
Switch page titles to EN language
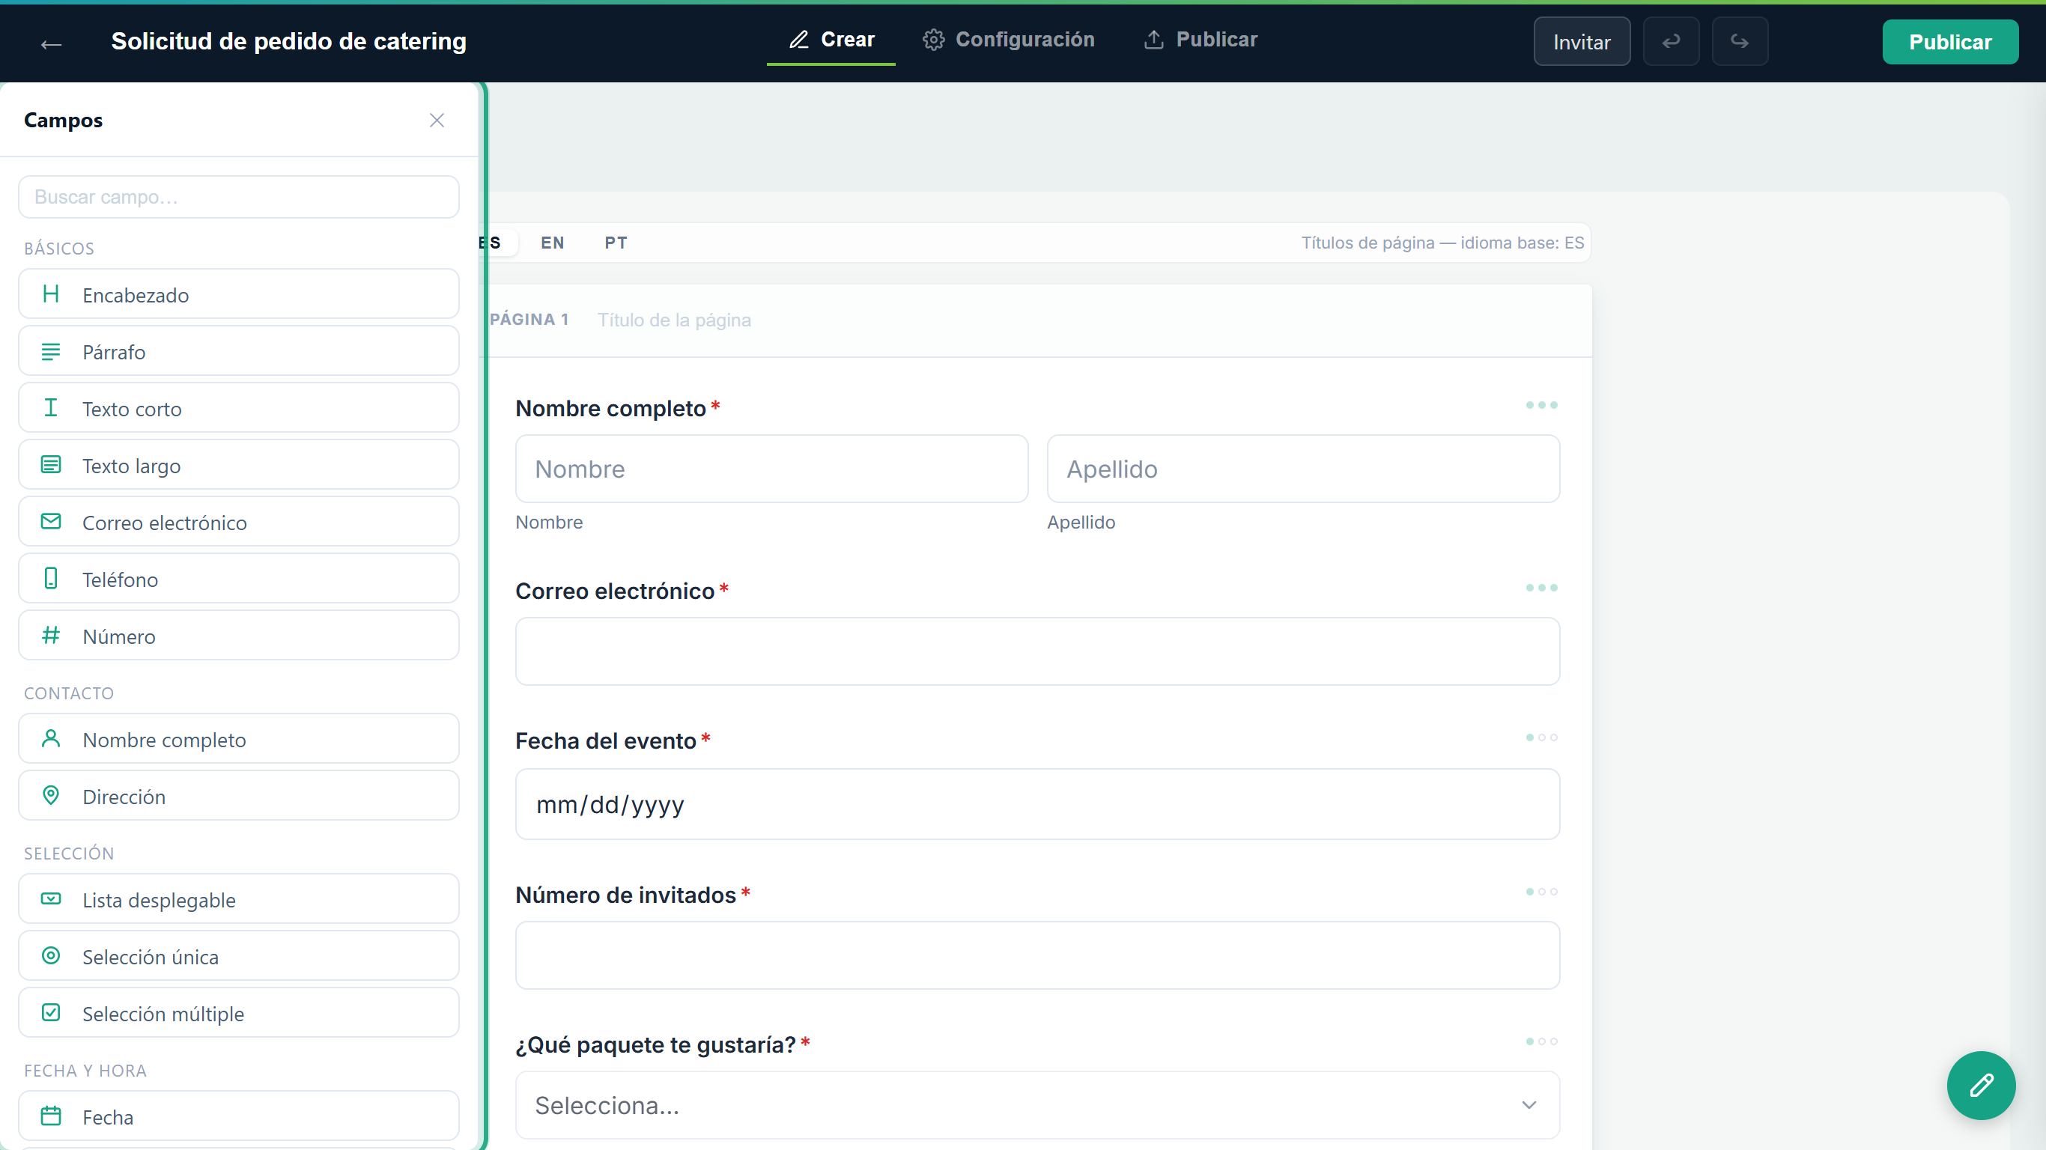[x=553, y=243]
